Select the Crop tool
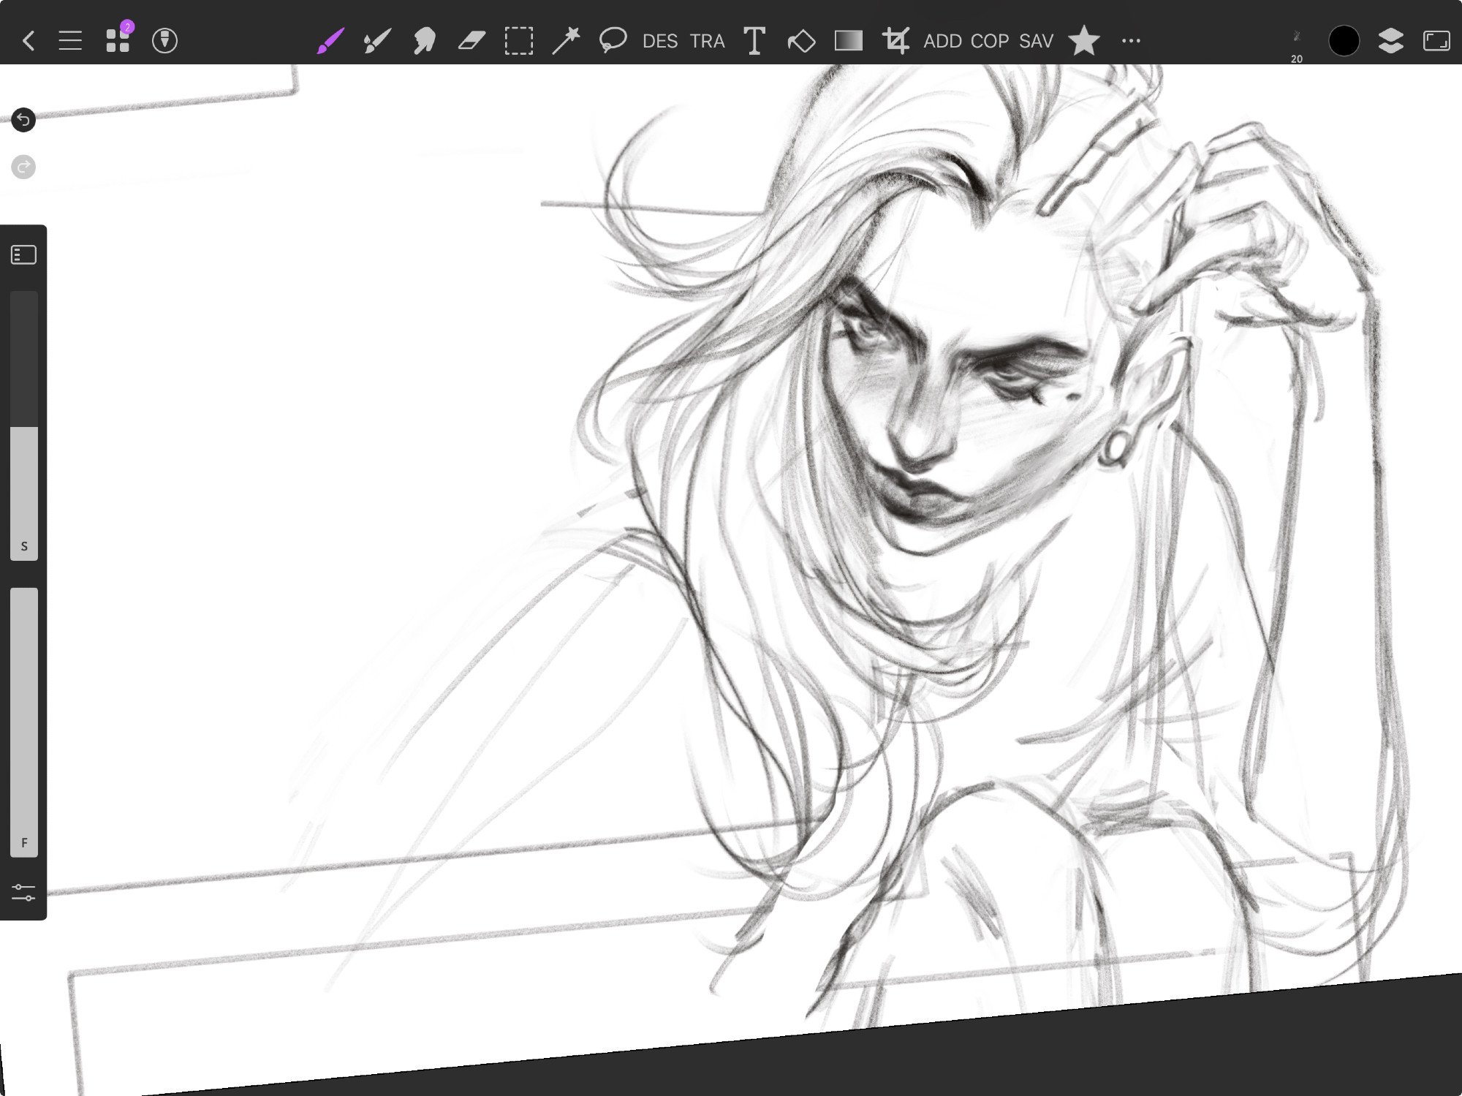The height and width of the screenshot is (1096, 1462). (895, 40)
